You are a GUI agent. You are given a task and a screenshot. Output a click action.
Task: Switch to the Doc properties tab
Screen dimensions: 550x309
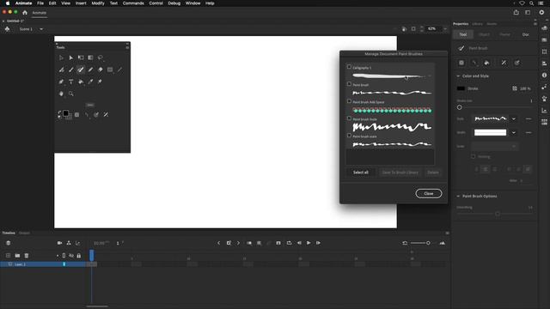526,34
